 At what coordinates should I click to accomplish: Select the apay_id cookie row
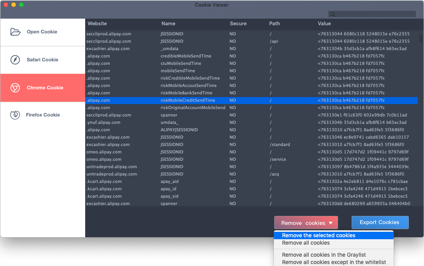click(251, 189)
